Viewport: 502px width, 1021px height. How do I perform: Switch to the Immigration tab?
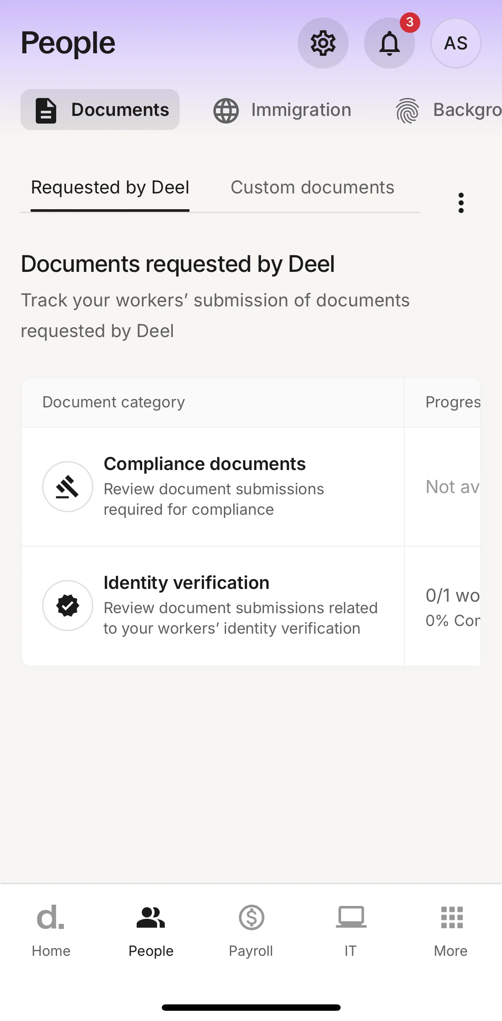(x=282, y=110)
